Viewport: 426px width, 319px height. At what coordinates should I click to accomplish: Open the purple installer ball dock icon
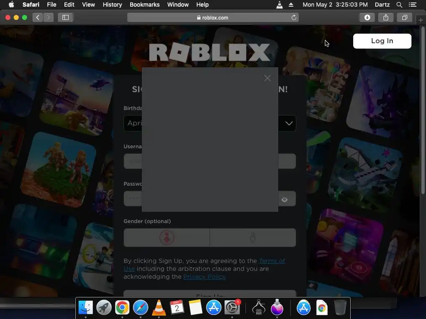tap(277, 308)
